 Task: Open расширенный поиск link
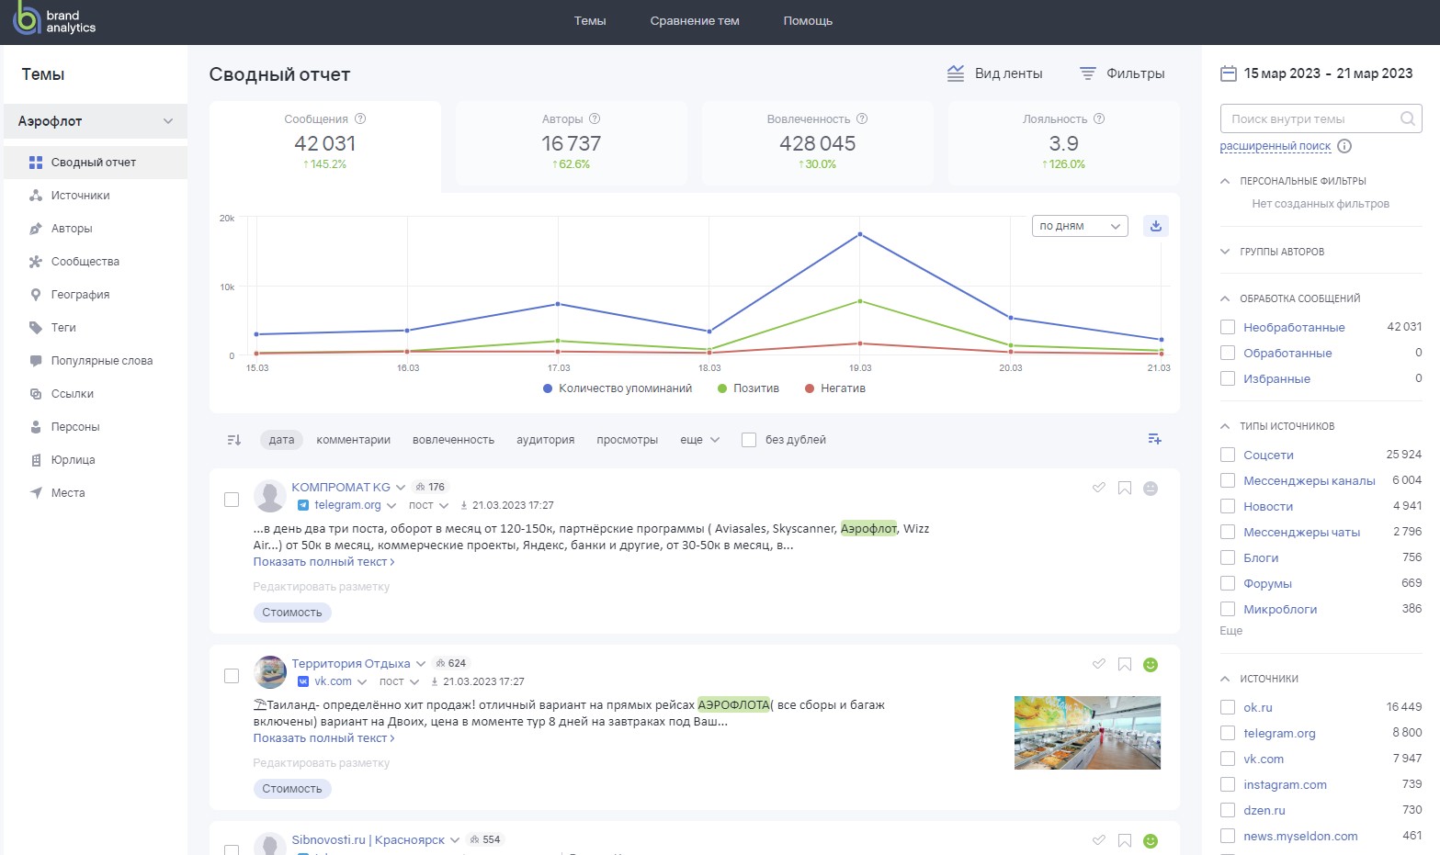click(x=1276, y=145)
